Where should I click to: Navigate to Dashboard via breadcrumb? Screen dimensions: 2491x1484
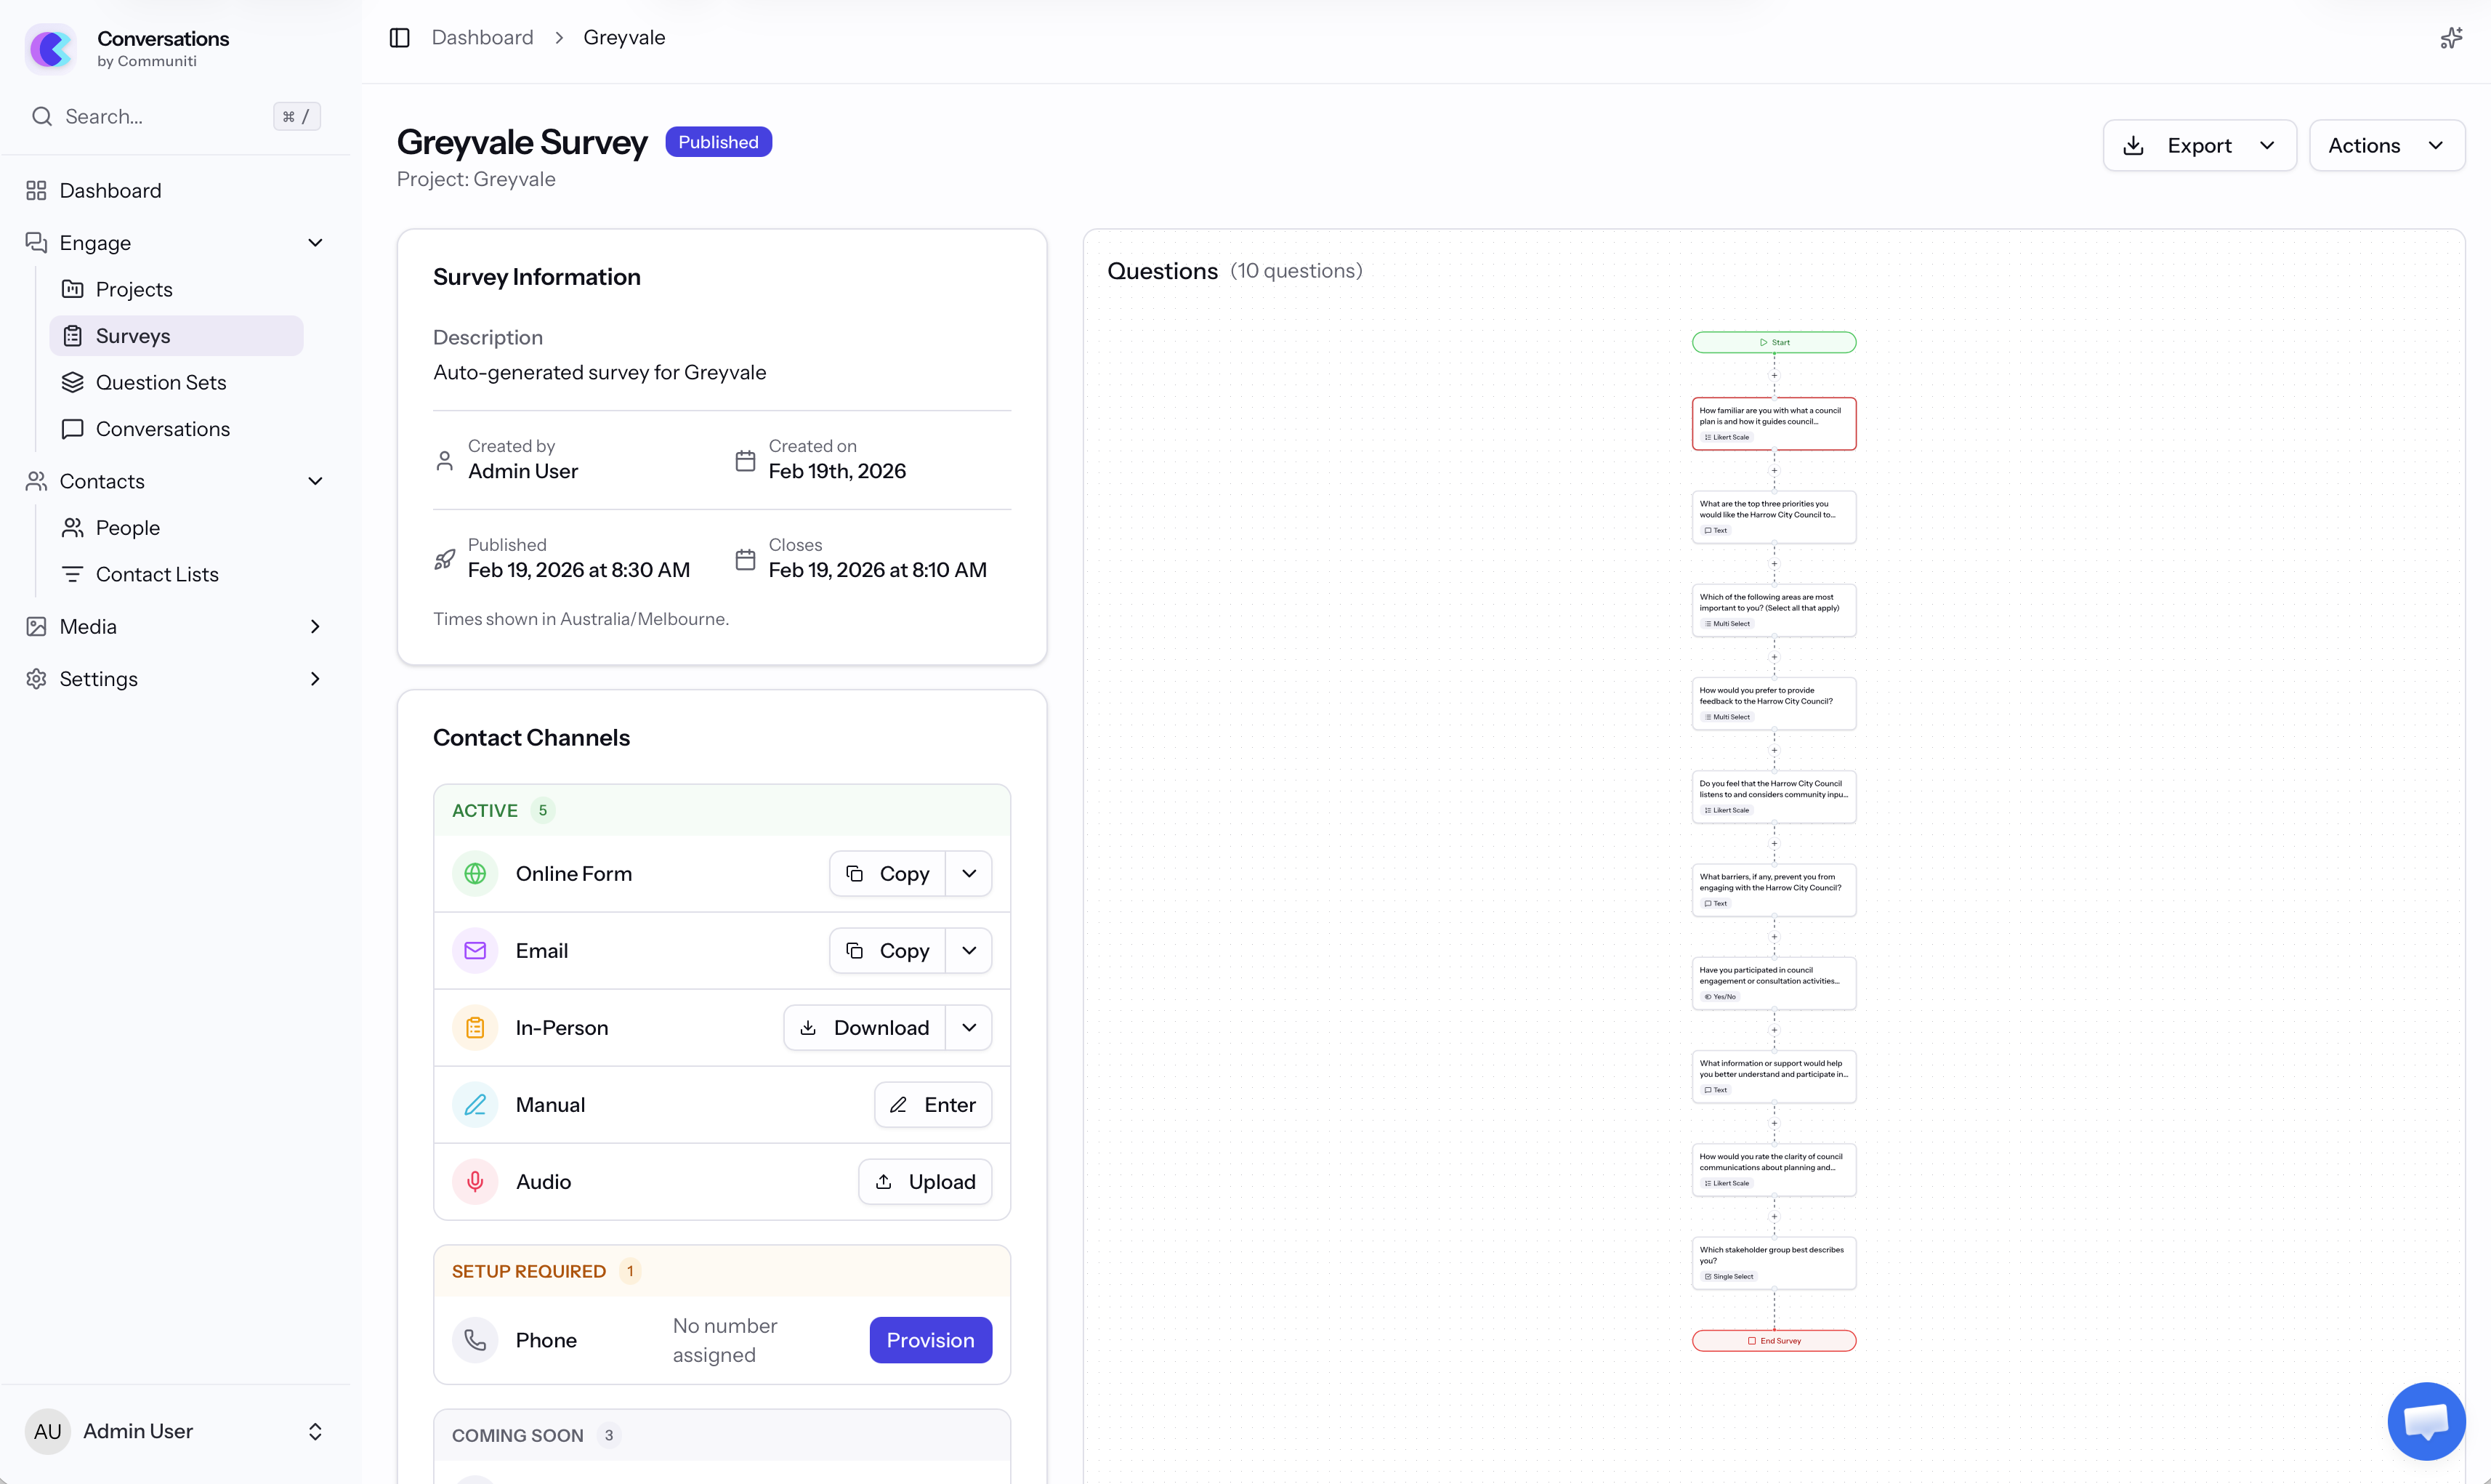(x=483, y=37)
